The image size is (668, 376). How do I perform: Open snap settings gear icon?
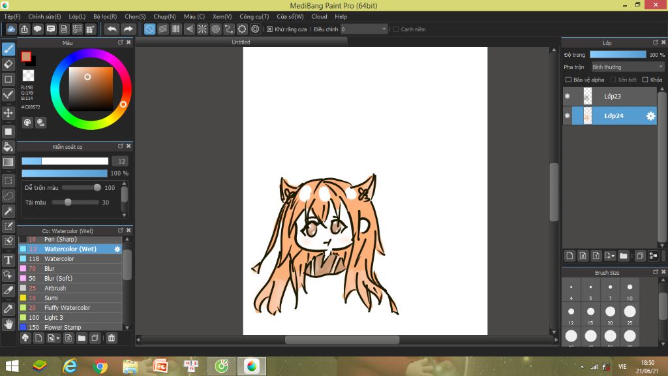pyautogui.click(x=255, y=29)
